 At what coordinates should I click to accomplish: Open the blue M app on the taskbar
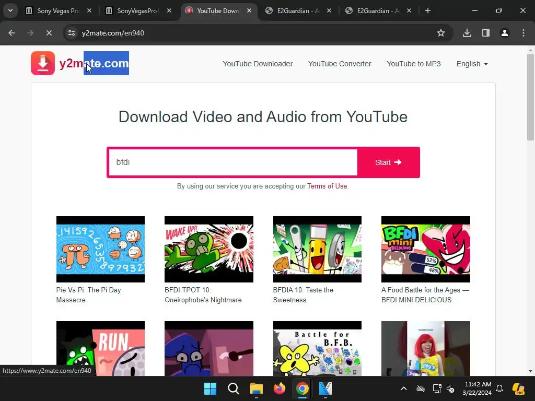(x=325, y=388)
